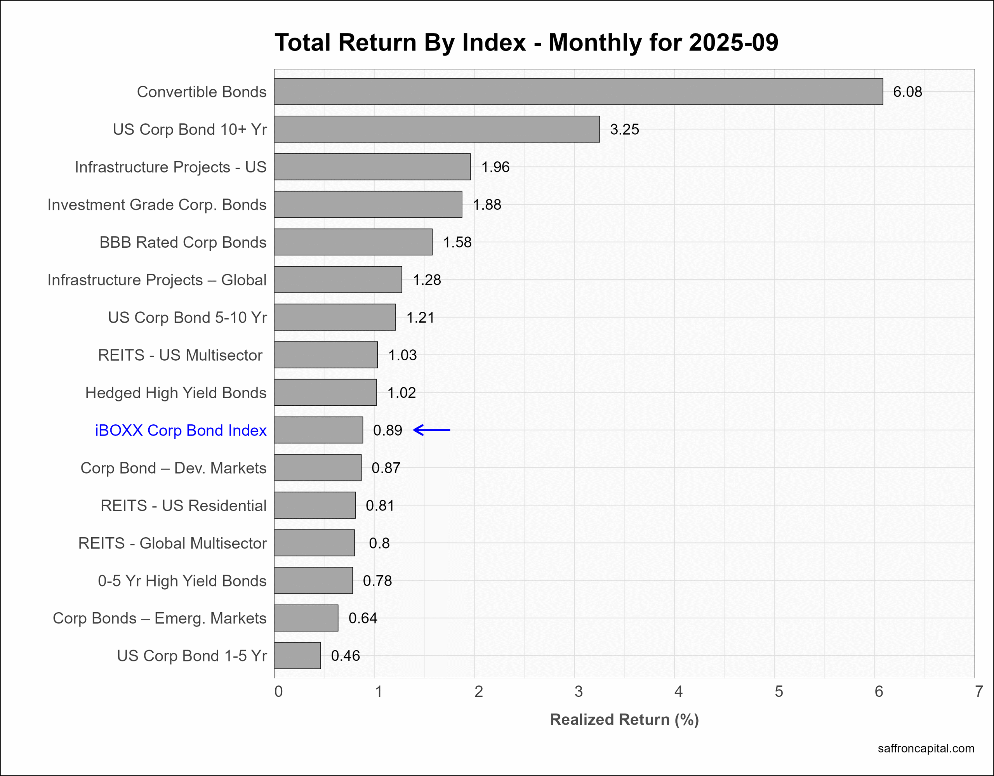Click the chart title text
994x776 pixels.
point(526,43)
